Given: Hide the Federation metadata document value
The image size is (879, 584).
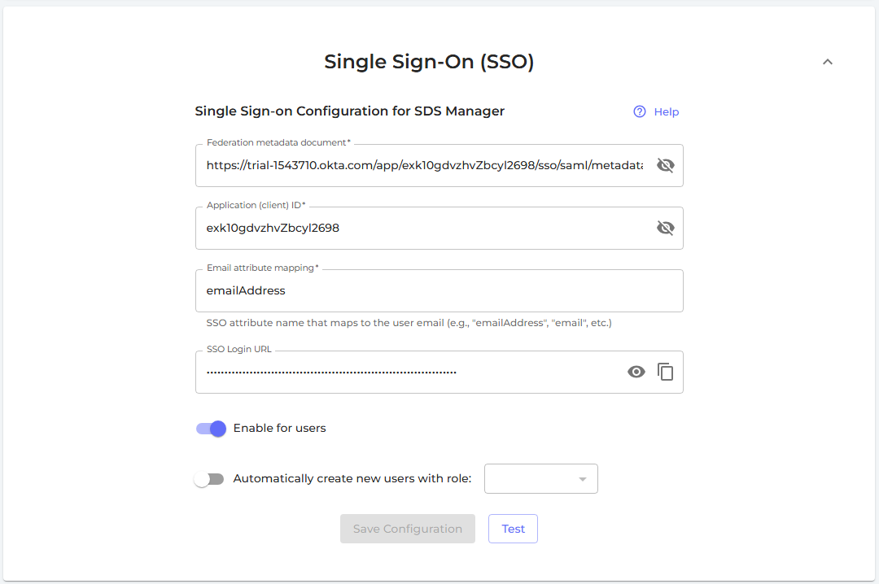Looking at the screenshot, I should click(666, 165).
